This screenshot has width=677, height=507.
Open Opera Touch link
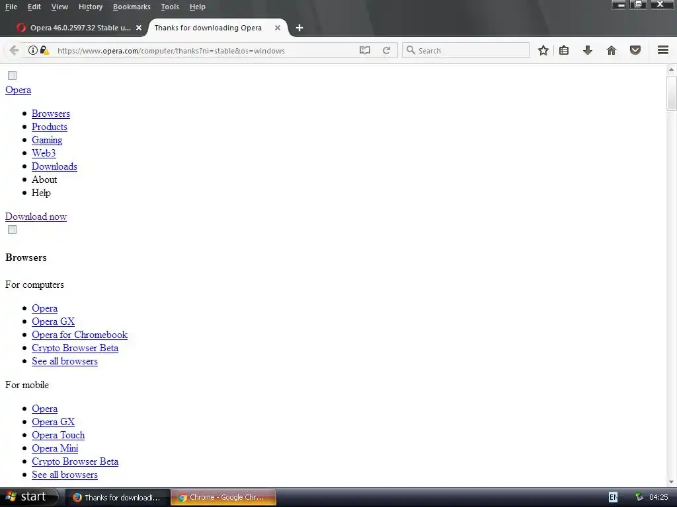pyautogui.click(x=58, y=435)
